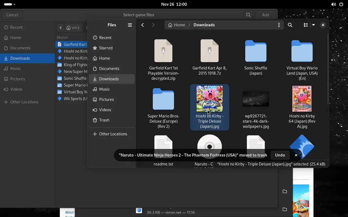Search in the Files window
Screen dimensions: 348x217
(290, 25)
